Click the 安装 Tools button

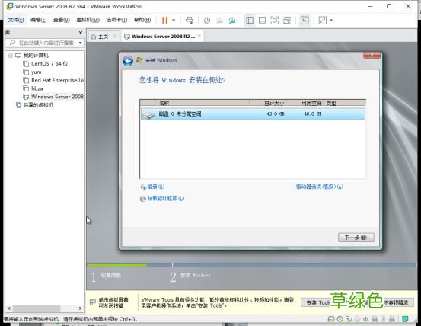coord(316,302)
